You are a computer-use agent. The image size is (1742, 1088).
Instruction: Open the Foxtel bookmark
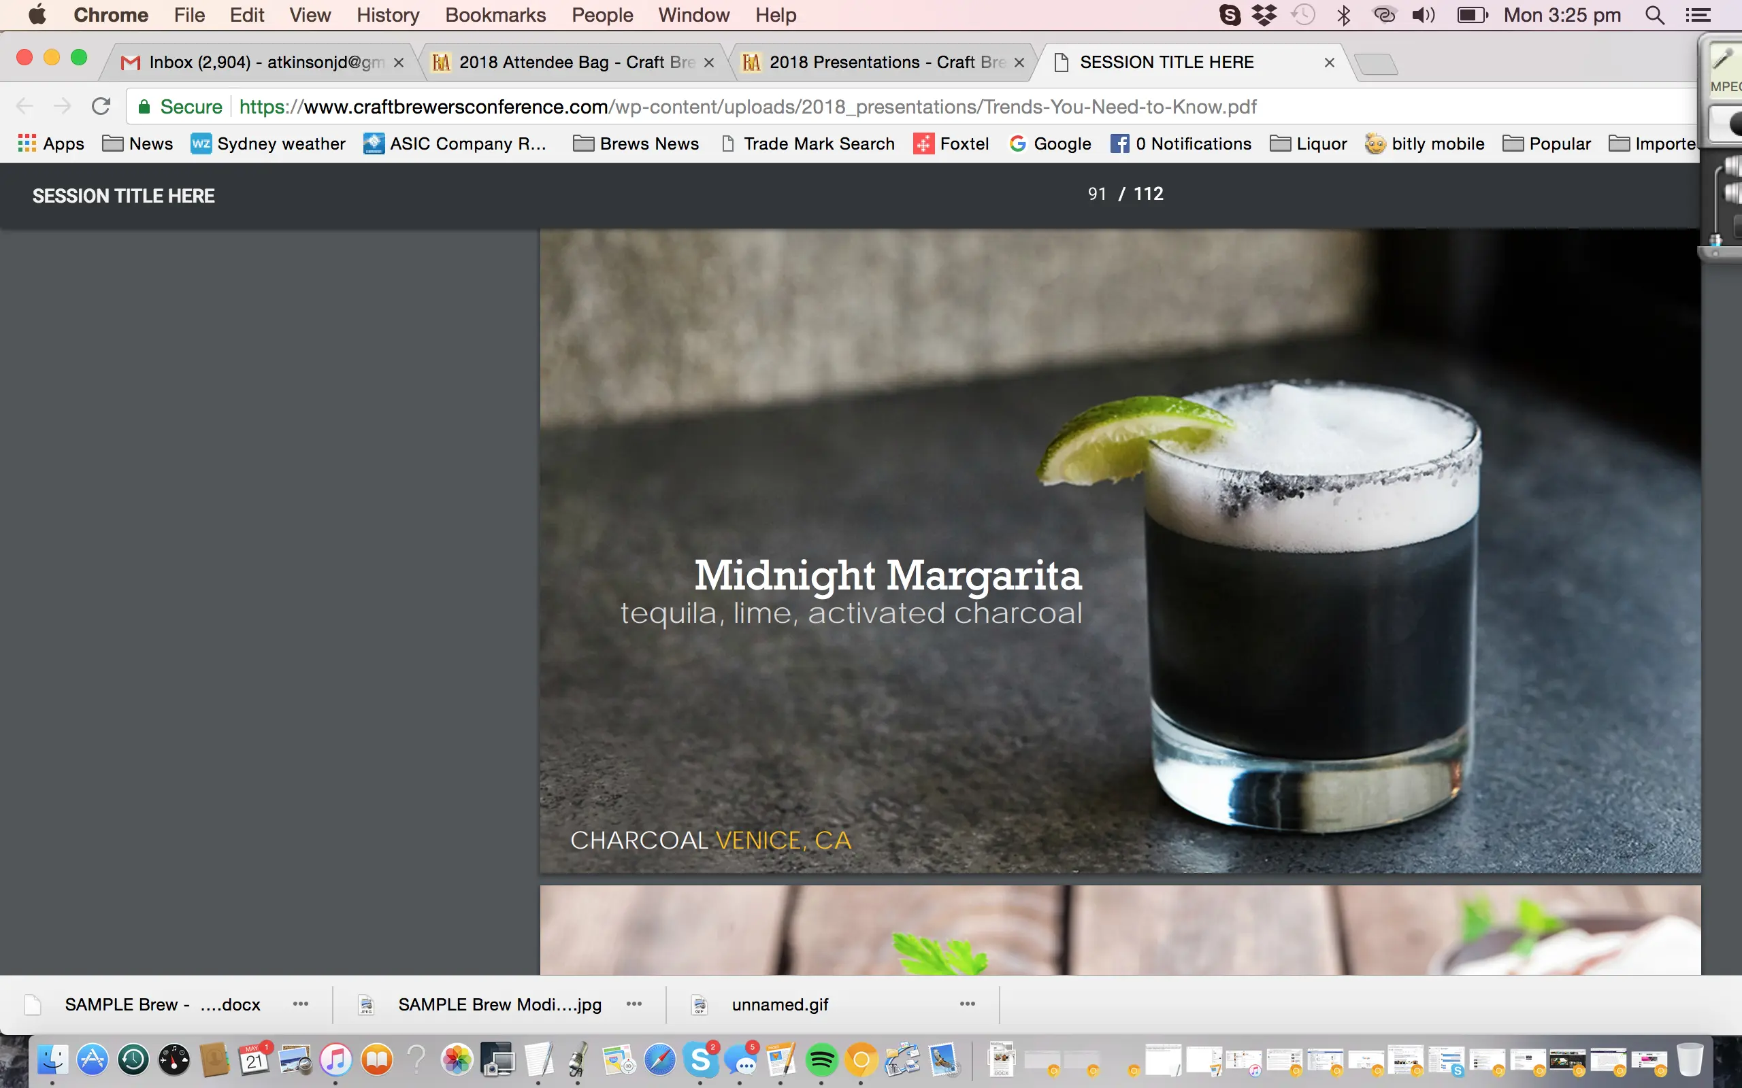point(951,144)
